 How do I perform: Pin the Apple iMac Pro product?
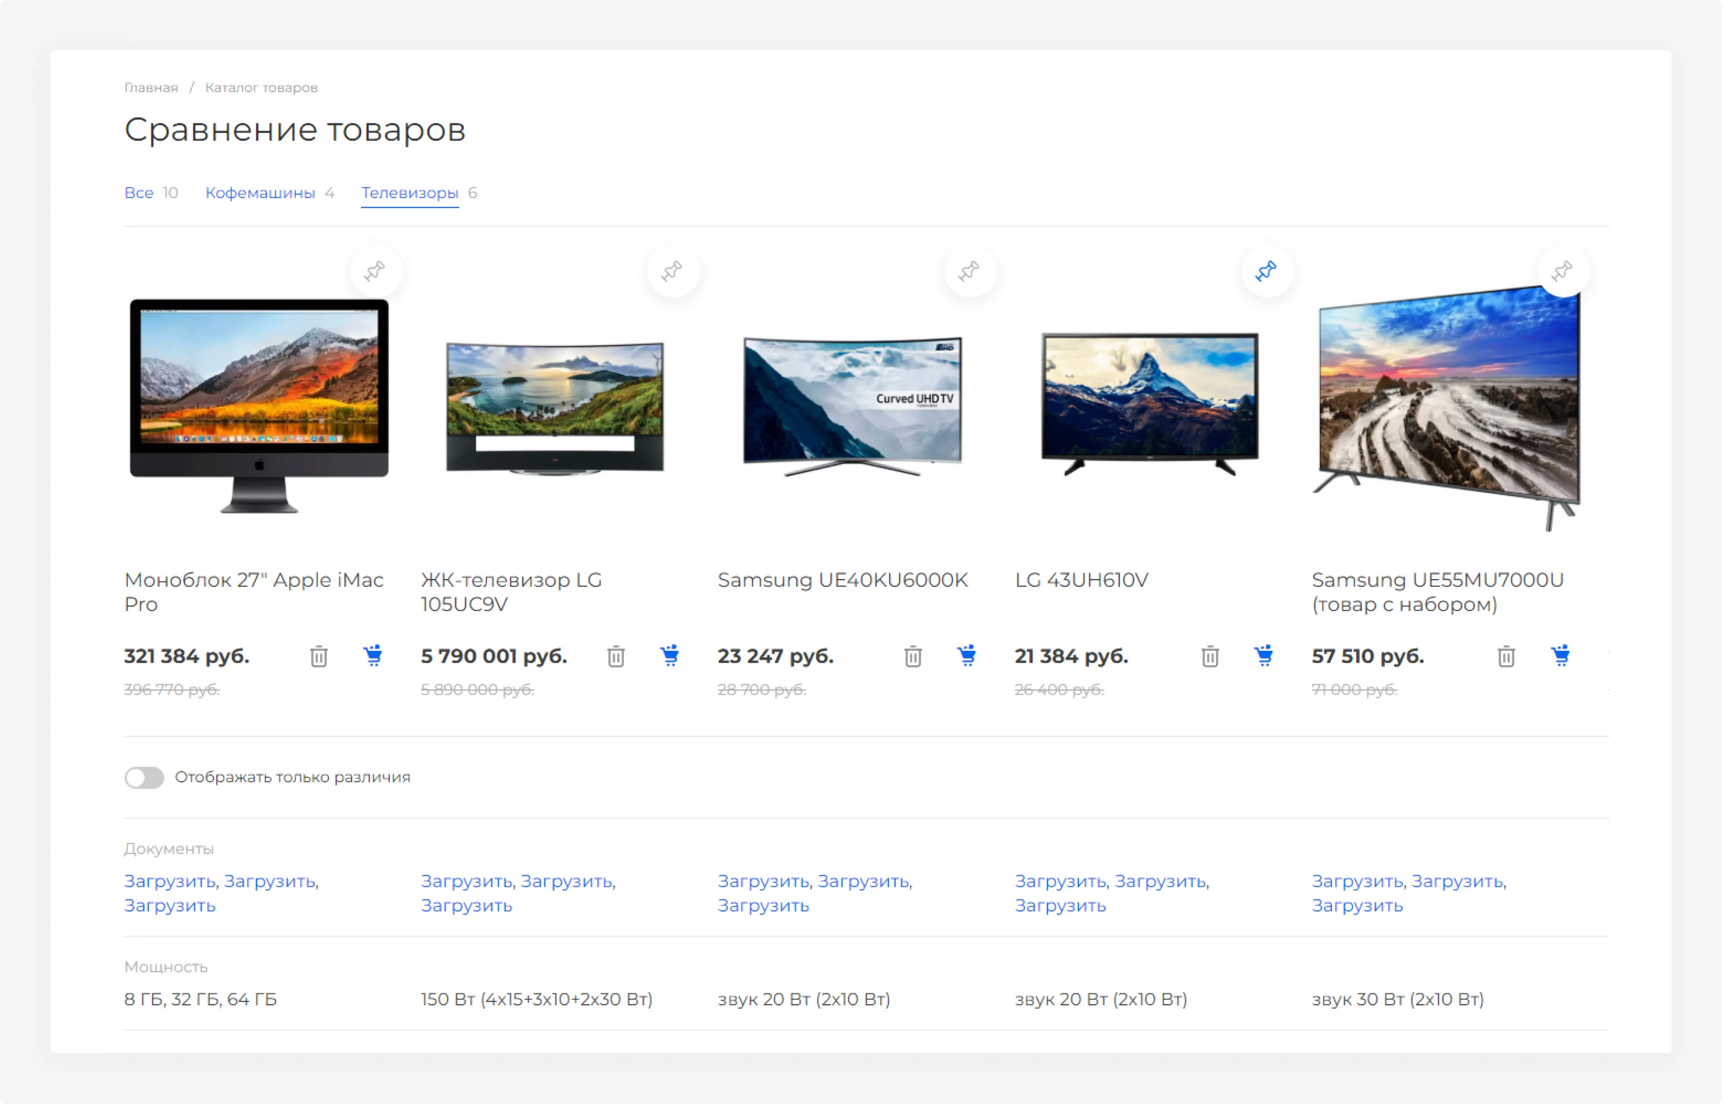click(375, 271)
